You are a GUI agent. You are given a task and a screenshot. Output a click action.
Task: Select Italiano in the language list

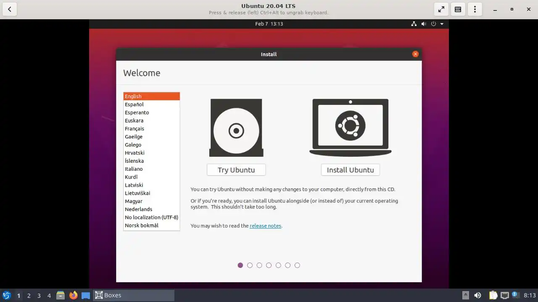pyautogui.click(x=151, y=169)
